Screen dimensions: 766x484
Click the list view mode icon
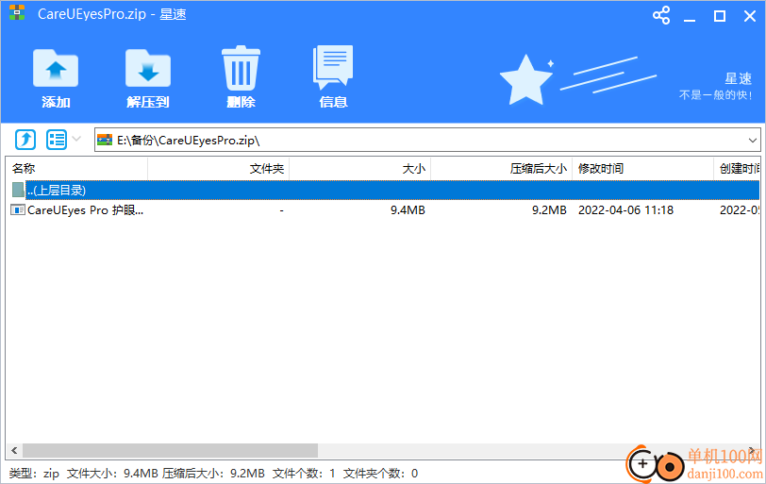[57, 140]
